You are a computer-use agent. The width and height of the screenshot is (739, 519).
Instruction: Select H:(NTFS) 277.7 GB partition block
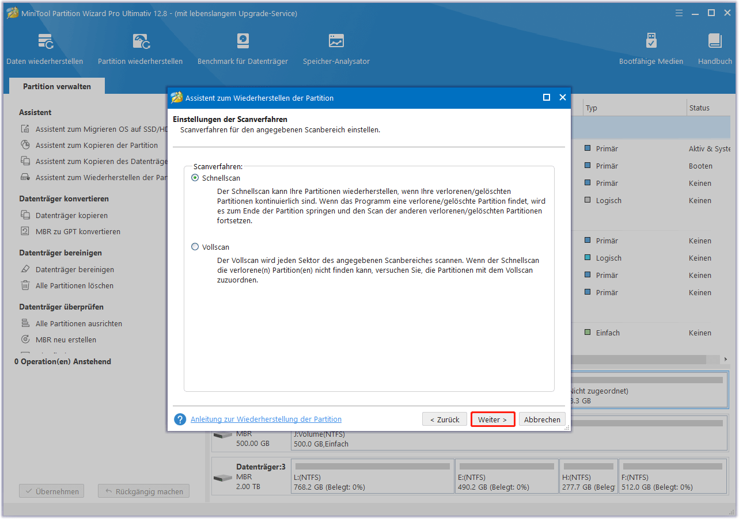(589, 476)
